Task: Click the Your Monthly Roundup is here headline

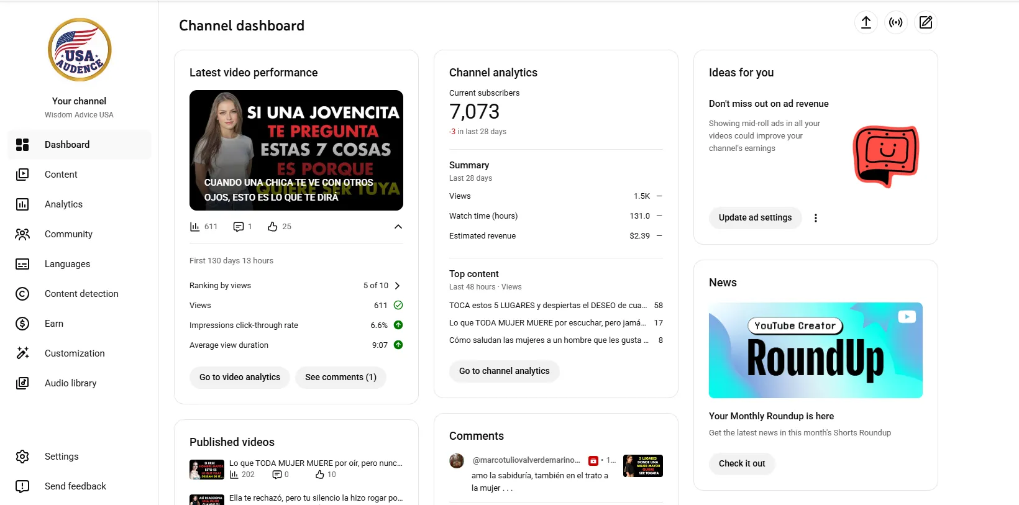Action: pos(771,416)
